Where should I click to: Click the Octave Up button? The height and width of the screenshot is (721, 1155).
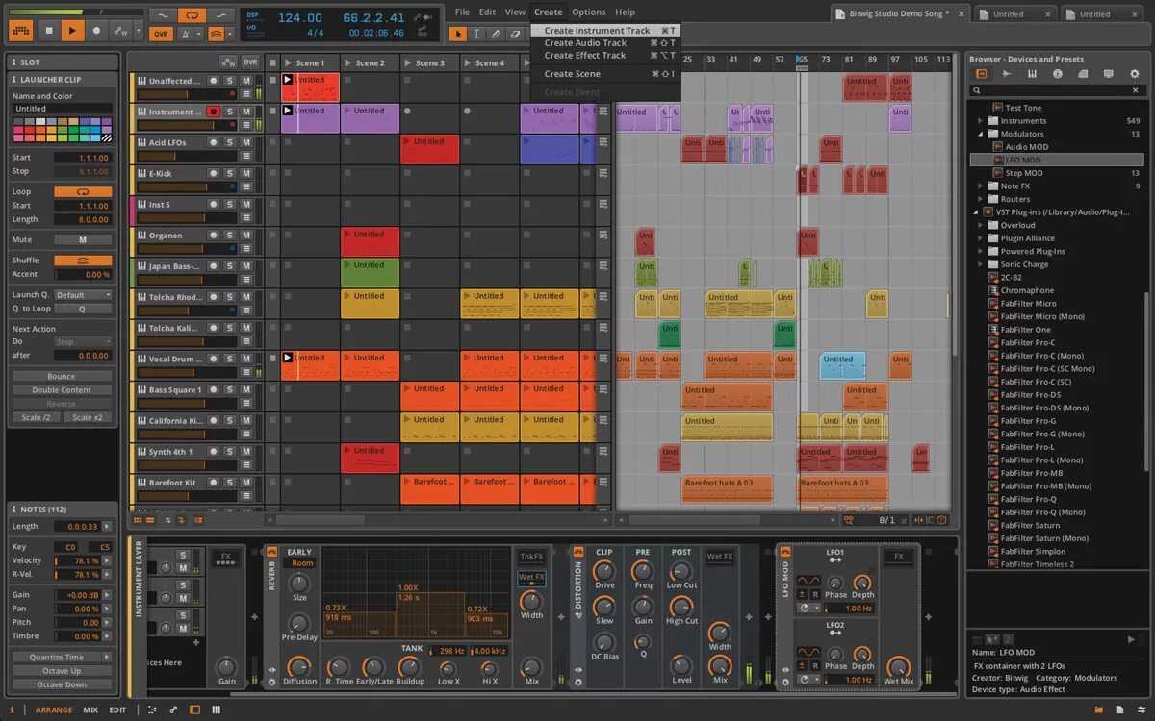(62, 671)
